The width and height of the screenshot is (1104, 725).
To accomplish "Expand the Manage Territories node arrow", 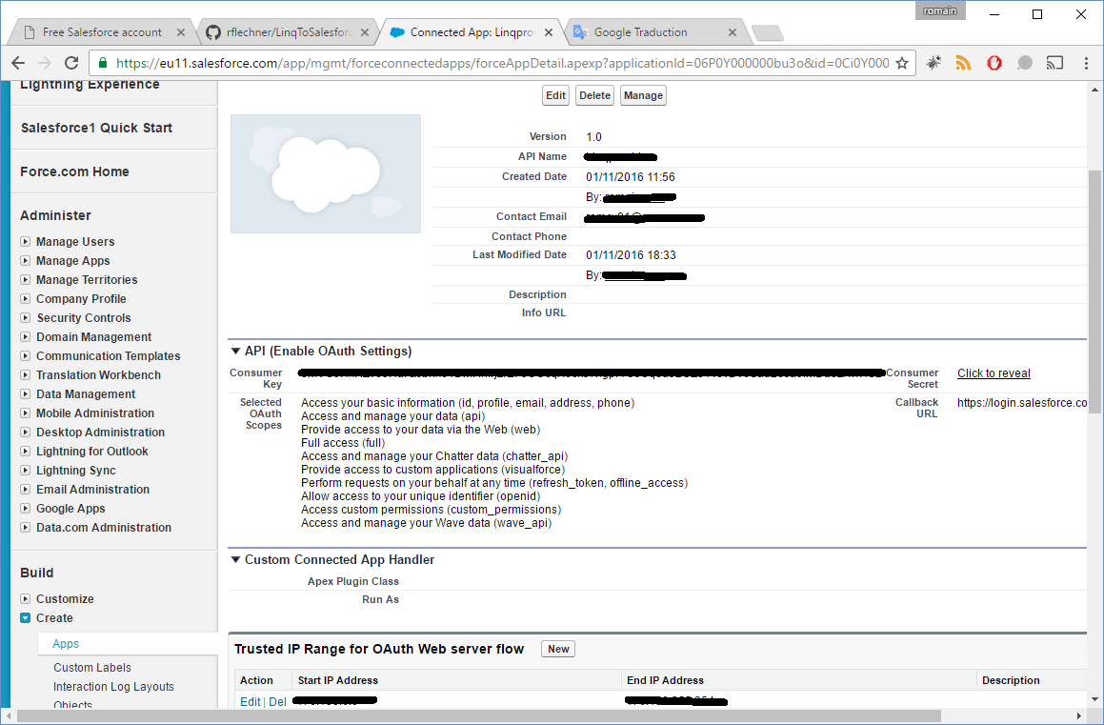I will 26,279.
